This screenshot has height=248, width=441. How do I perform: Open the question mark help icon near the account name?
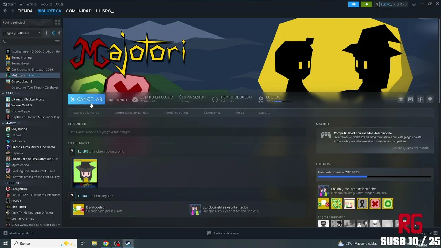point(377,4)
